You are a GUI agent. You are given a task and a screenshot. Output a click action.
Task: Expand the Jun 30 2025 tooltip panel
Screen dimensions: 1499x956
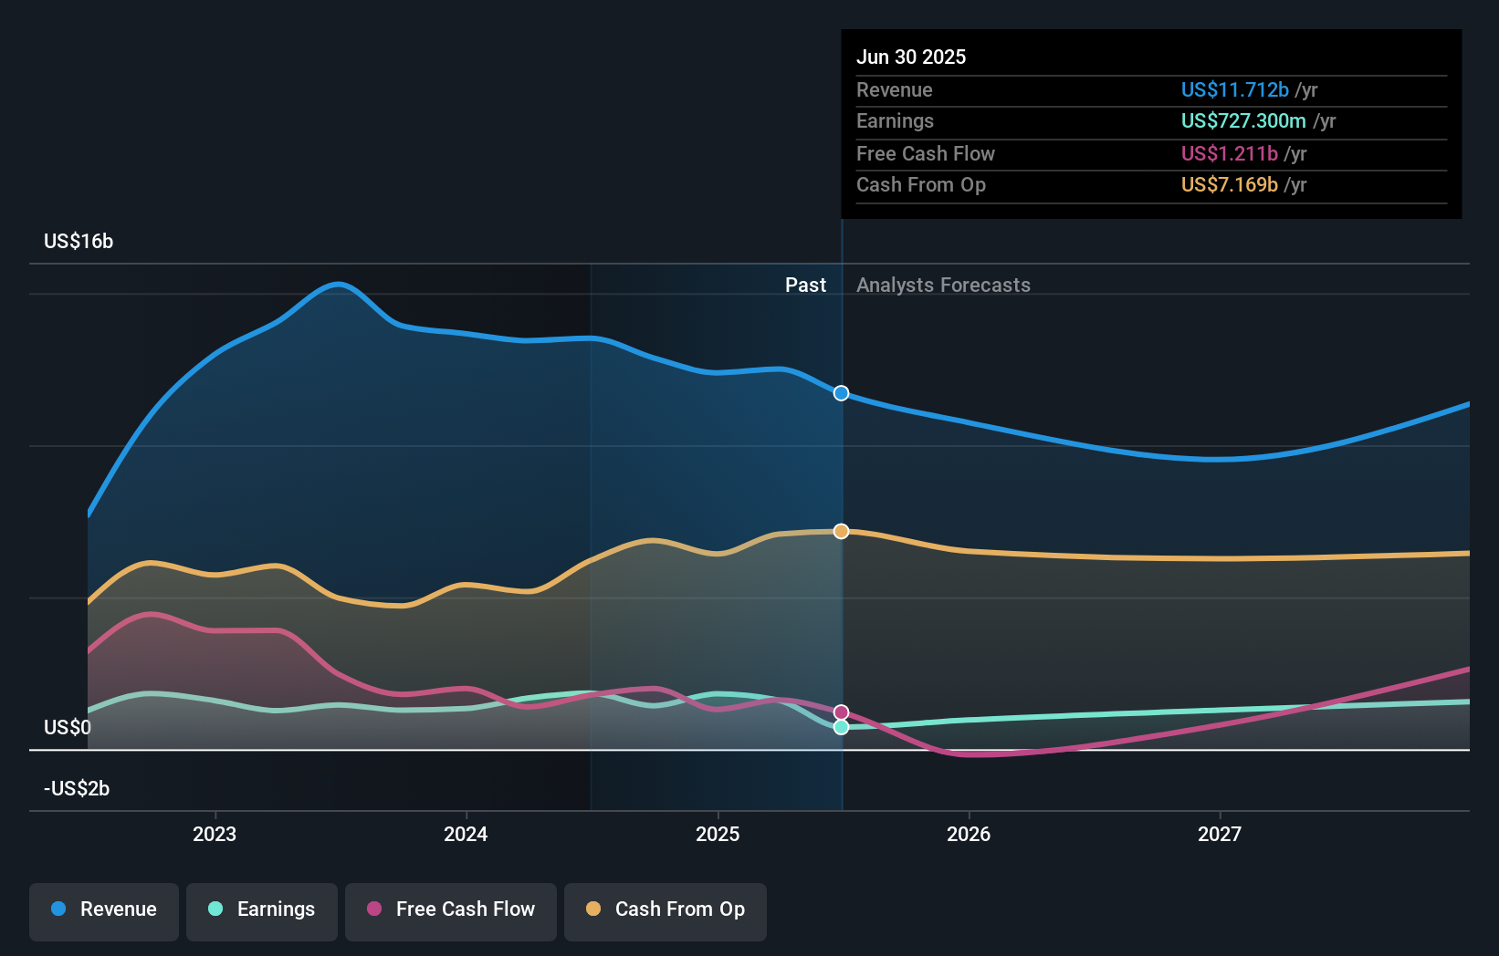(911, 57)
